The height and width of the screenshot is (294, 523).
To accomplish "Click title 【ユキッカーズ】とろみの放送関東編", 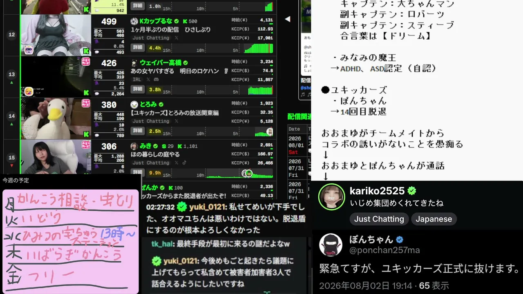I will (175, 113).
